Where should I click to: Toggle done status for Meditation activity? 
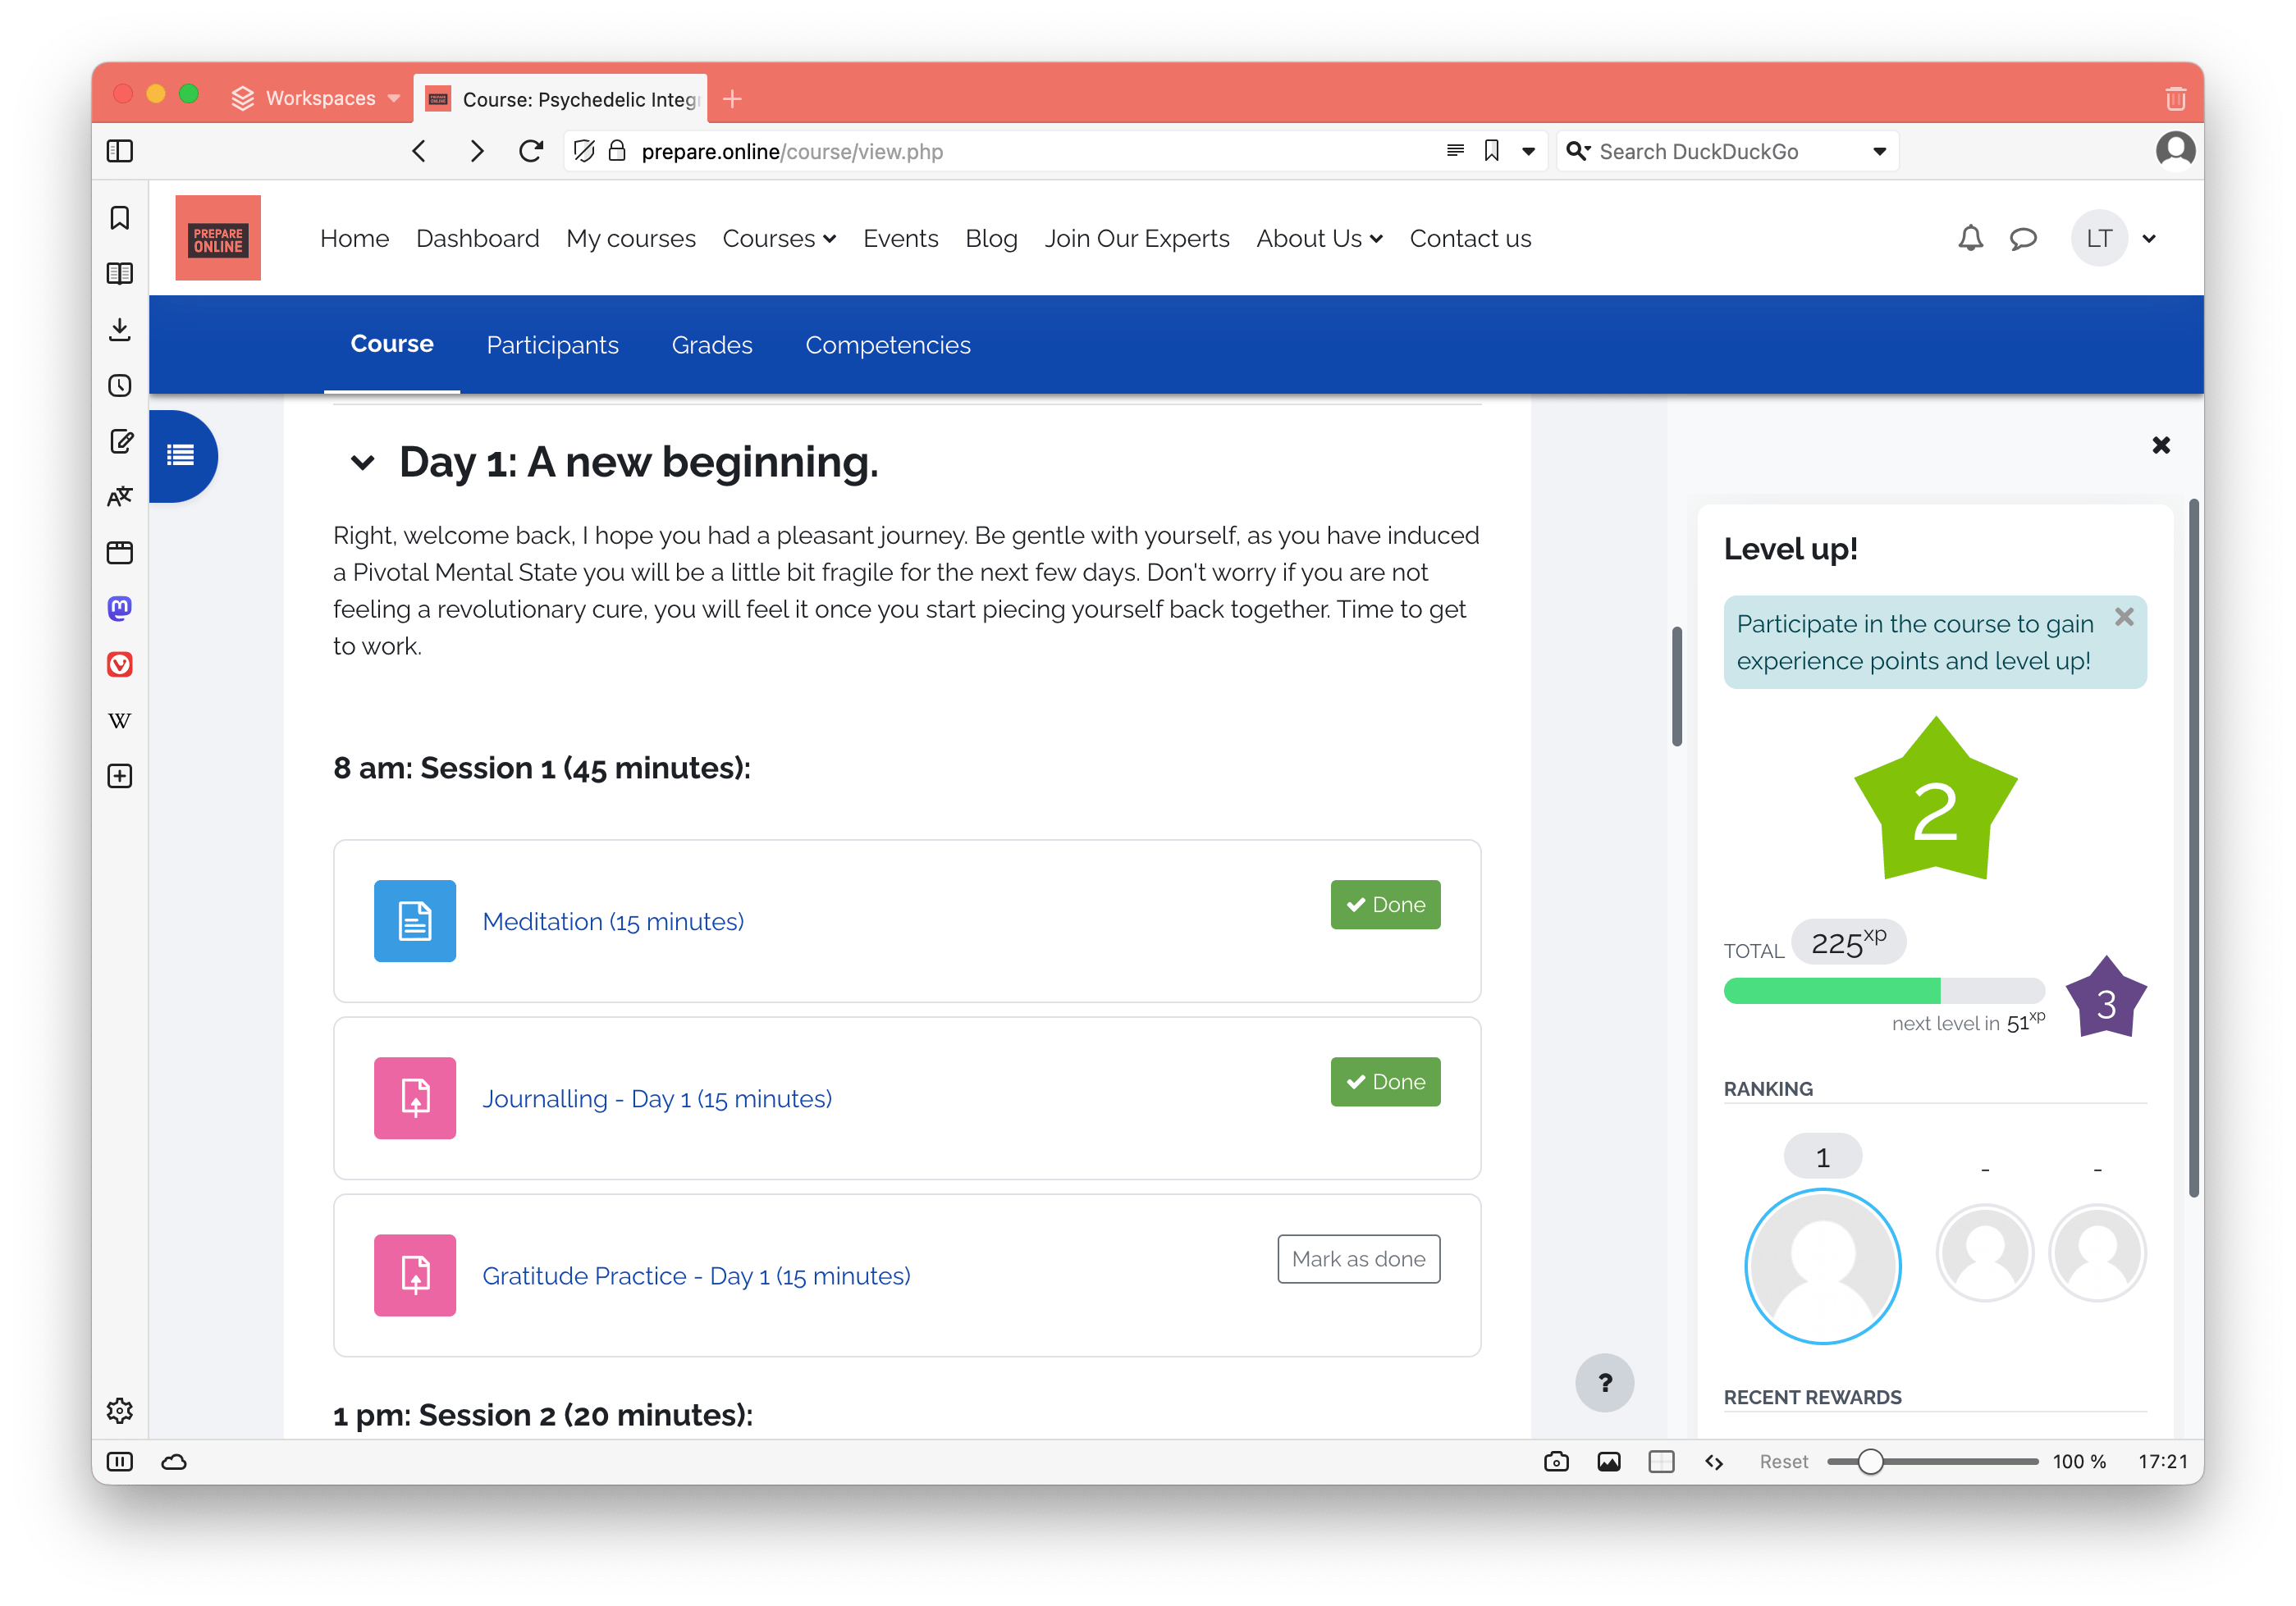pos(1387,903)
